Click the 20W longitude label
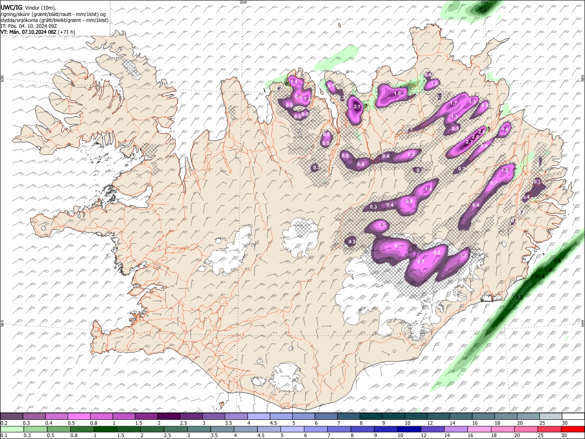The image size is (585, 439). (x=243, y=2)
